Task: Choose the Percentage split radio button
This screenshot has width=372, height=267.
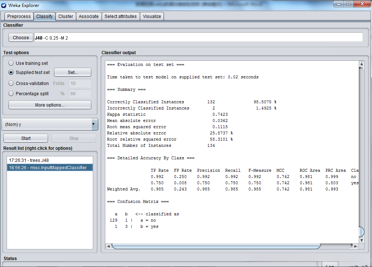Action: [11, 94]
